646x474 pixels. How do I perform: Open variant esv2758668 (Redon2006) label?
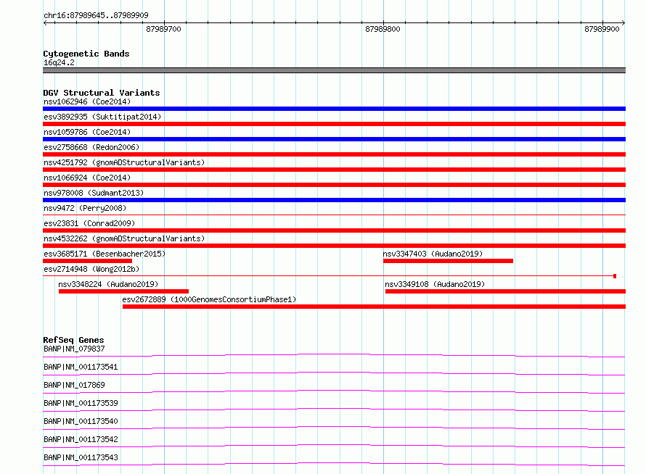[x=91, y=147]
